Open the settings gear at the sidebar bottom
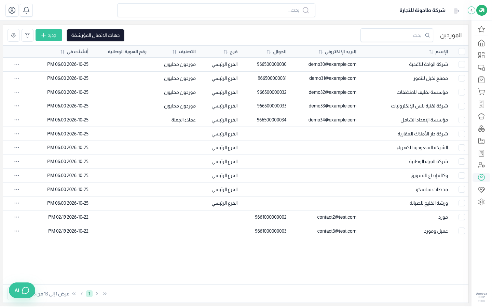This screenshot has width=492, height=307. pos(481,202)
